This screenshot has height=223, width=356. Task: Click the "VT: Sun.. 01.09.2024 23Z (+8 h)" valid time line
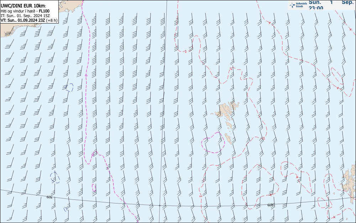pyautogui.click(x=29, y=20)
